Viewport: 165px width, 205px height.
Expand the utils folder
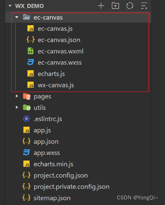click(x=17, y=107)
